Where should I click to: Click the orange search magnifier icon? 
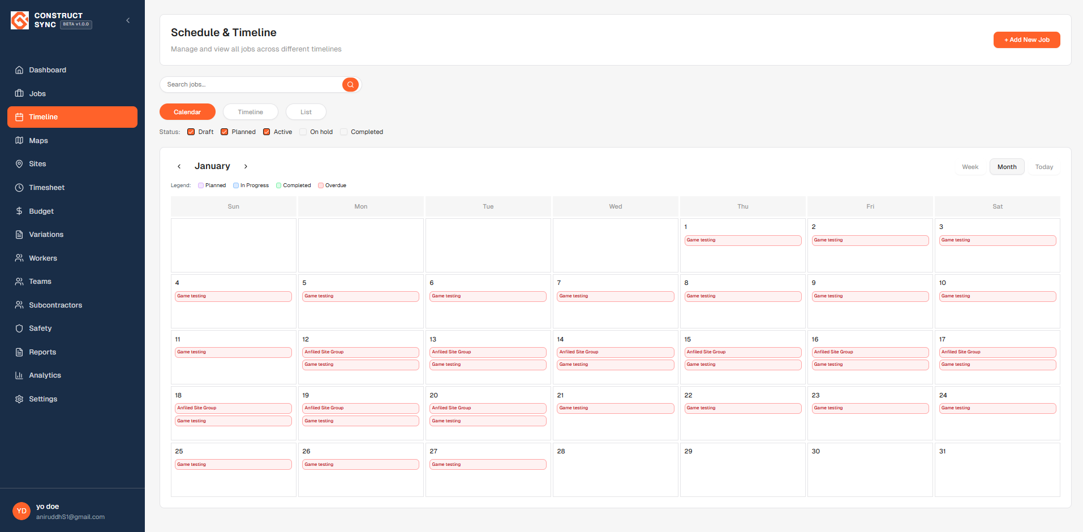350,84
